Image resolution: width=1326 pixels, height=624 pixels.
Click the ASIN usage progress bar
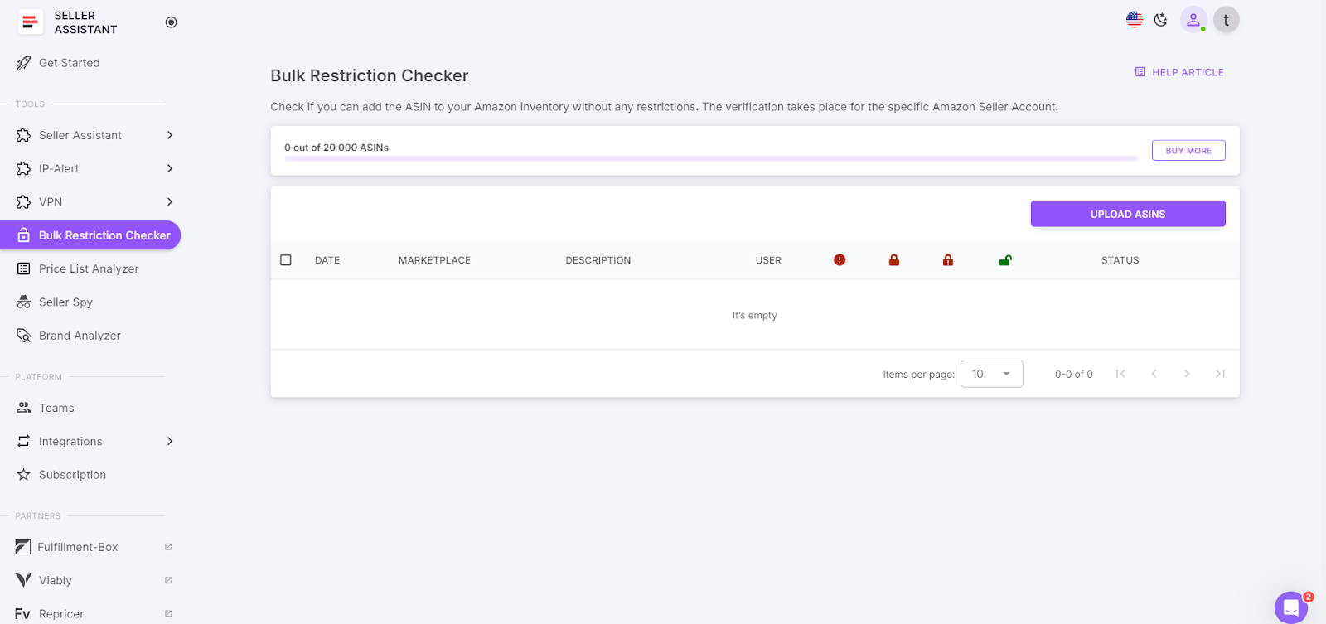click(711, 158)
